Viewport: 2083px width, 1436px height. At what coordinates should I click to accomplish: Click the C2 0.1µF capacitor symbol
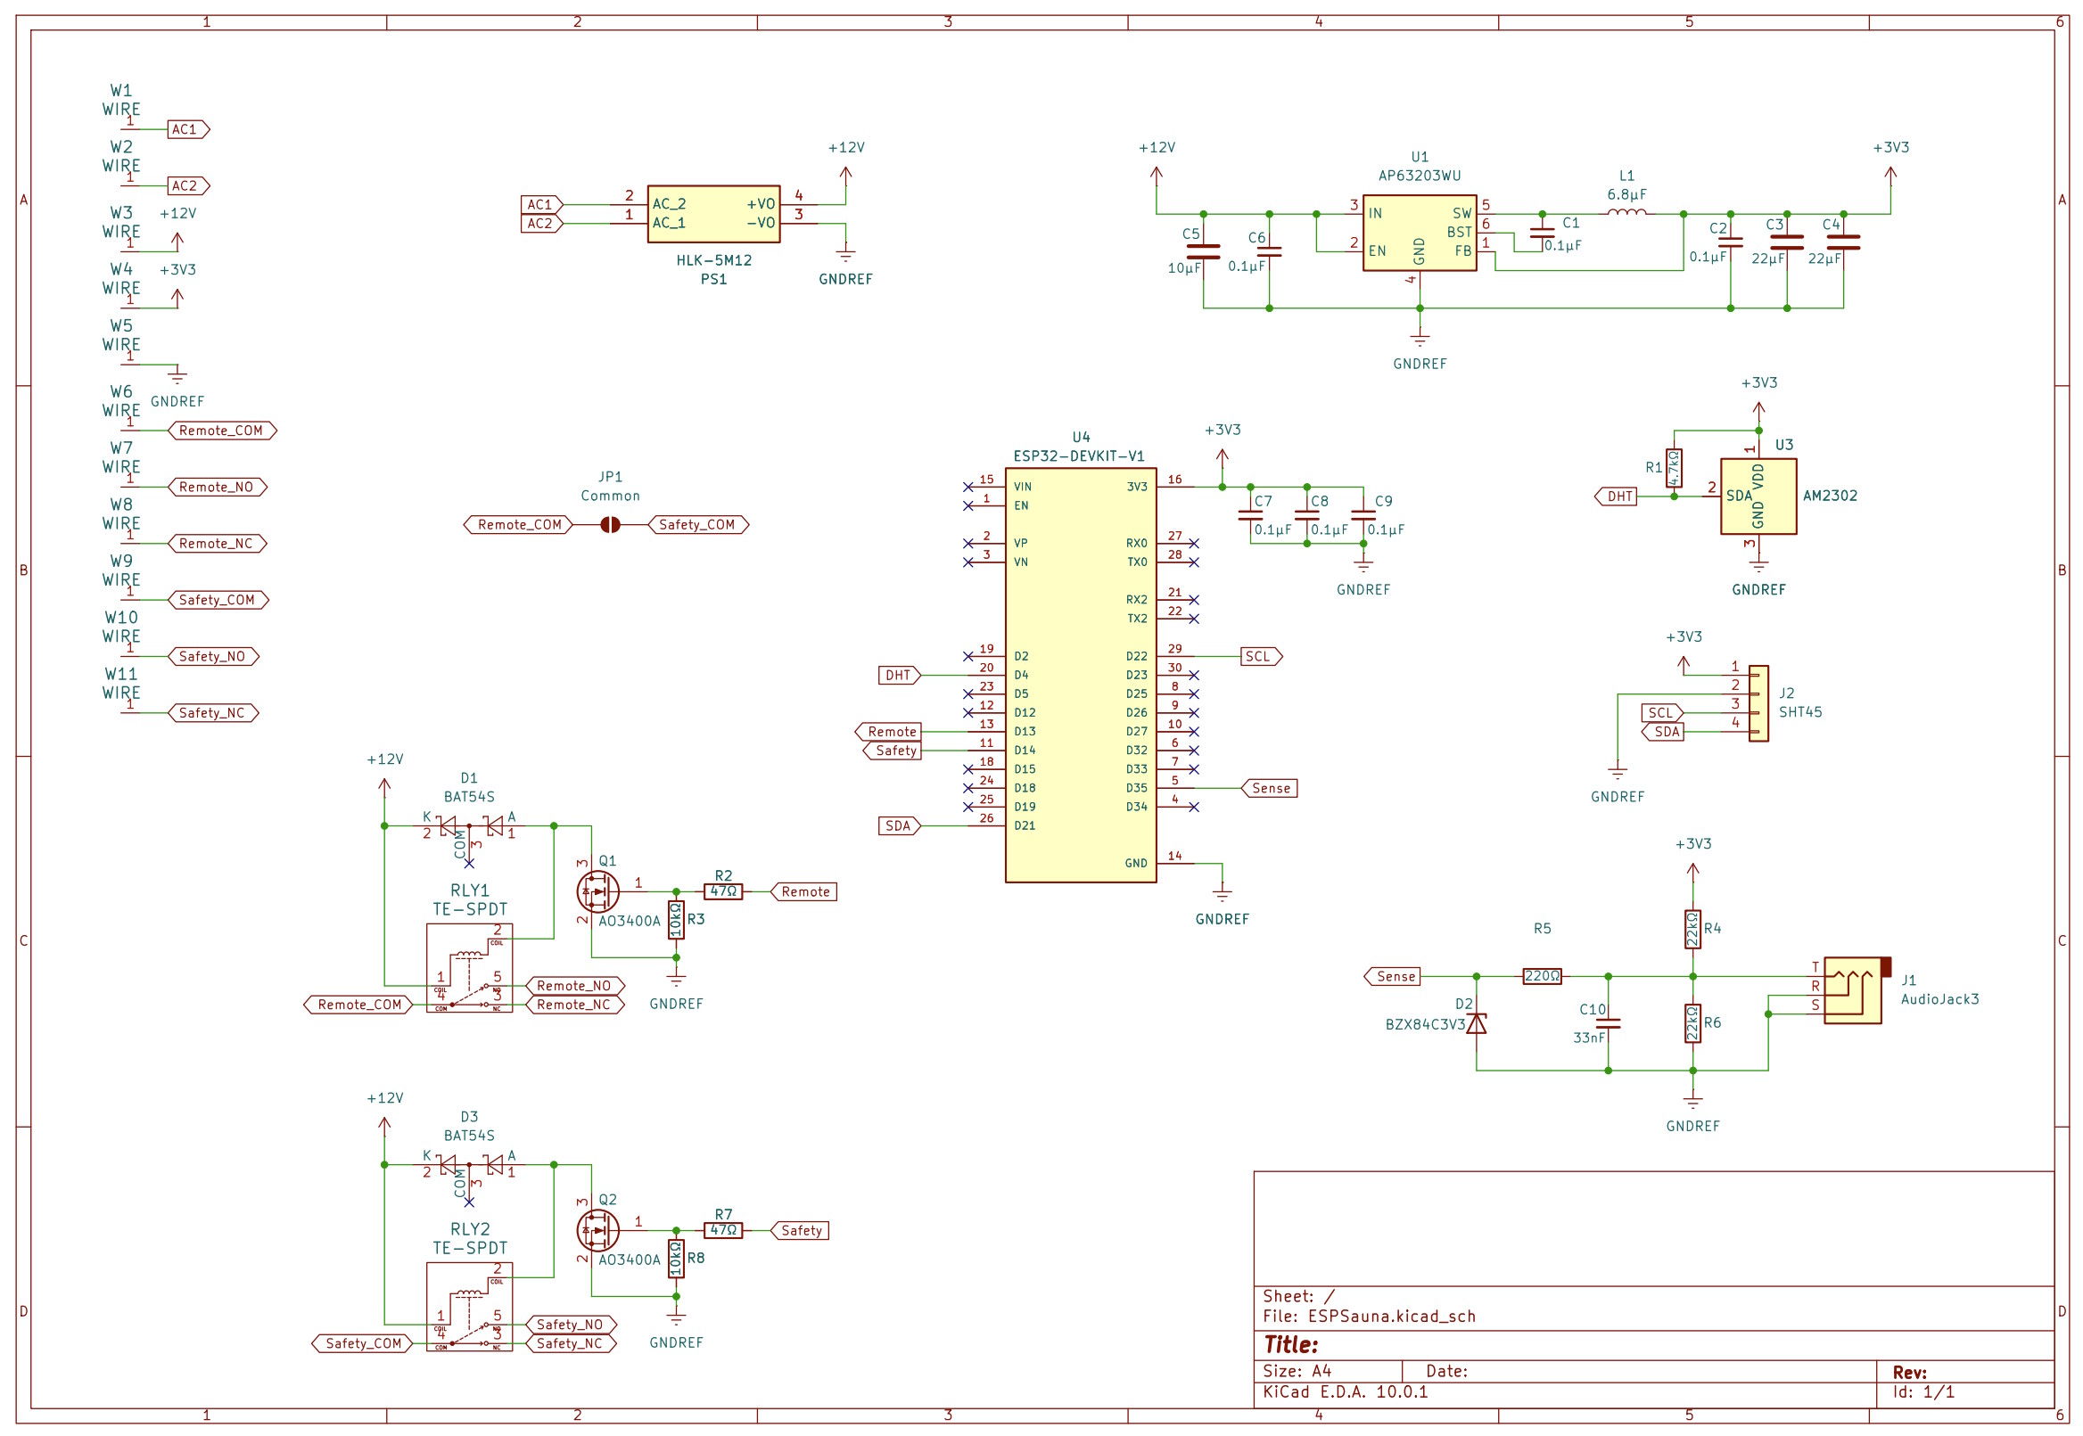pyautogui.click(x=1730, y=242)
